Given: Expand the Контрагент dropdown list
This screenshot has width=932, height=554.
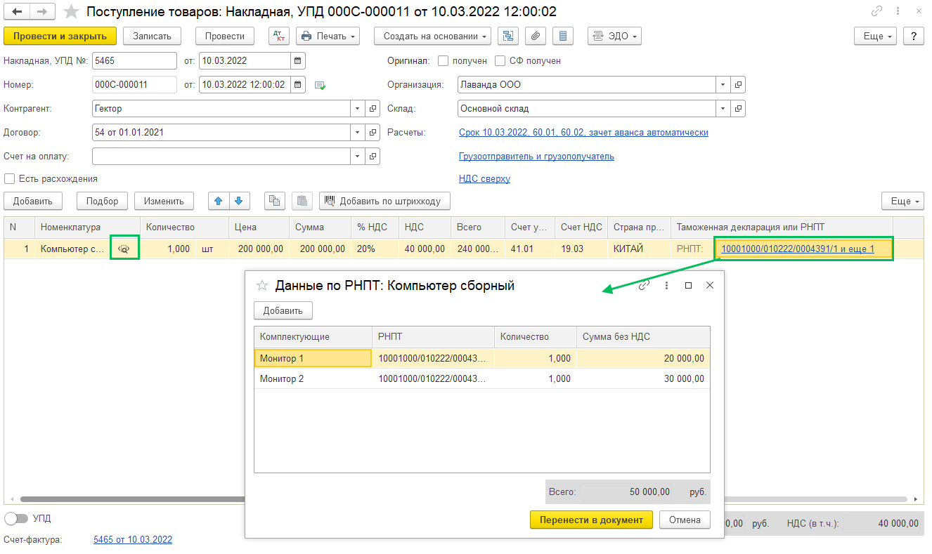Looking at the screenshot, I should pyautogui.click(x=358, y=109).
